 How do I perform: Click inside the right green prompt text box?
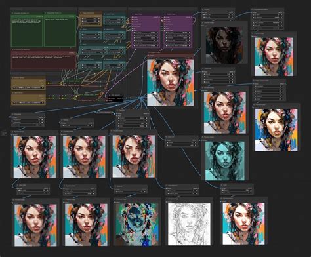(60, 32)
